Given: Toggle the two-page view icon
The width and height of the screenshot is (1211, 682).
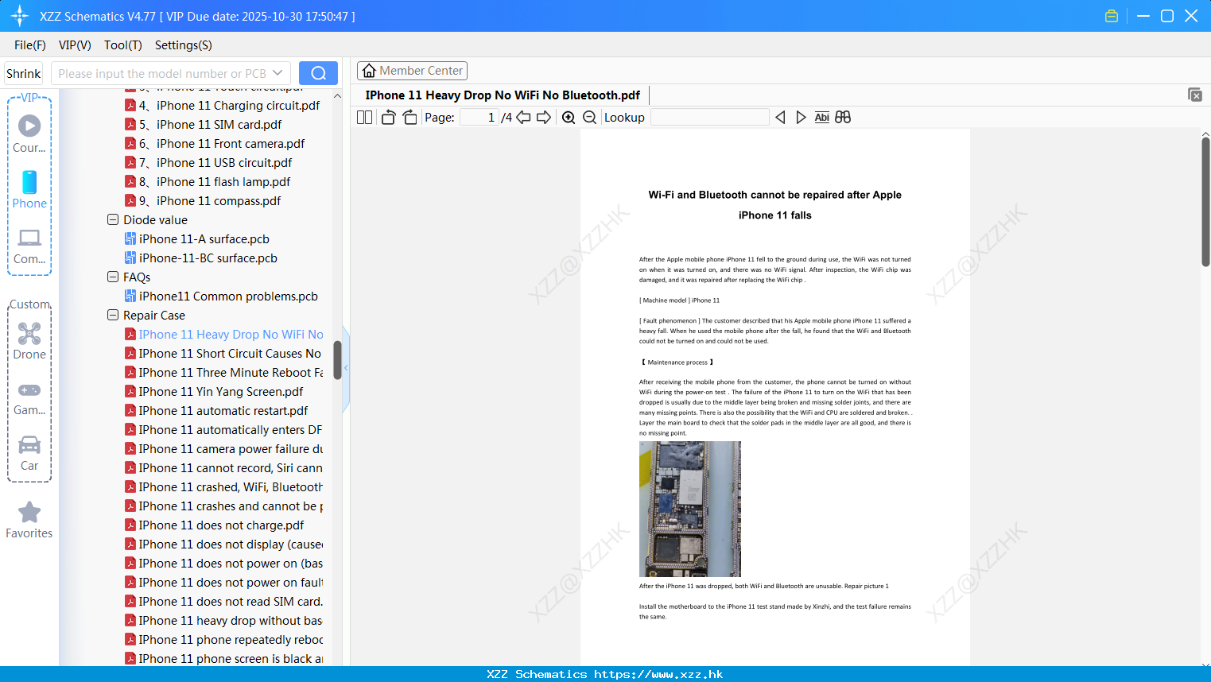Looking at the screenshot, I should coord(364,117).
